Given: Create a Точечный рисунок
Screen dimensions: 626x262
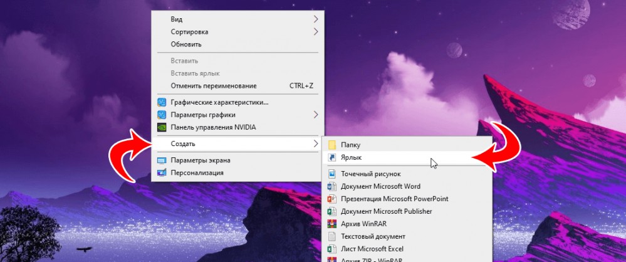Looking at the screenshot, I should [x=407, y=174].
